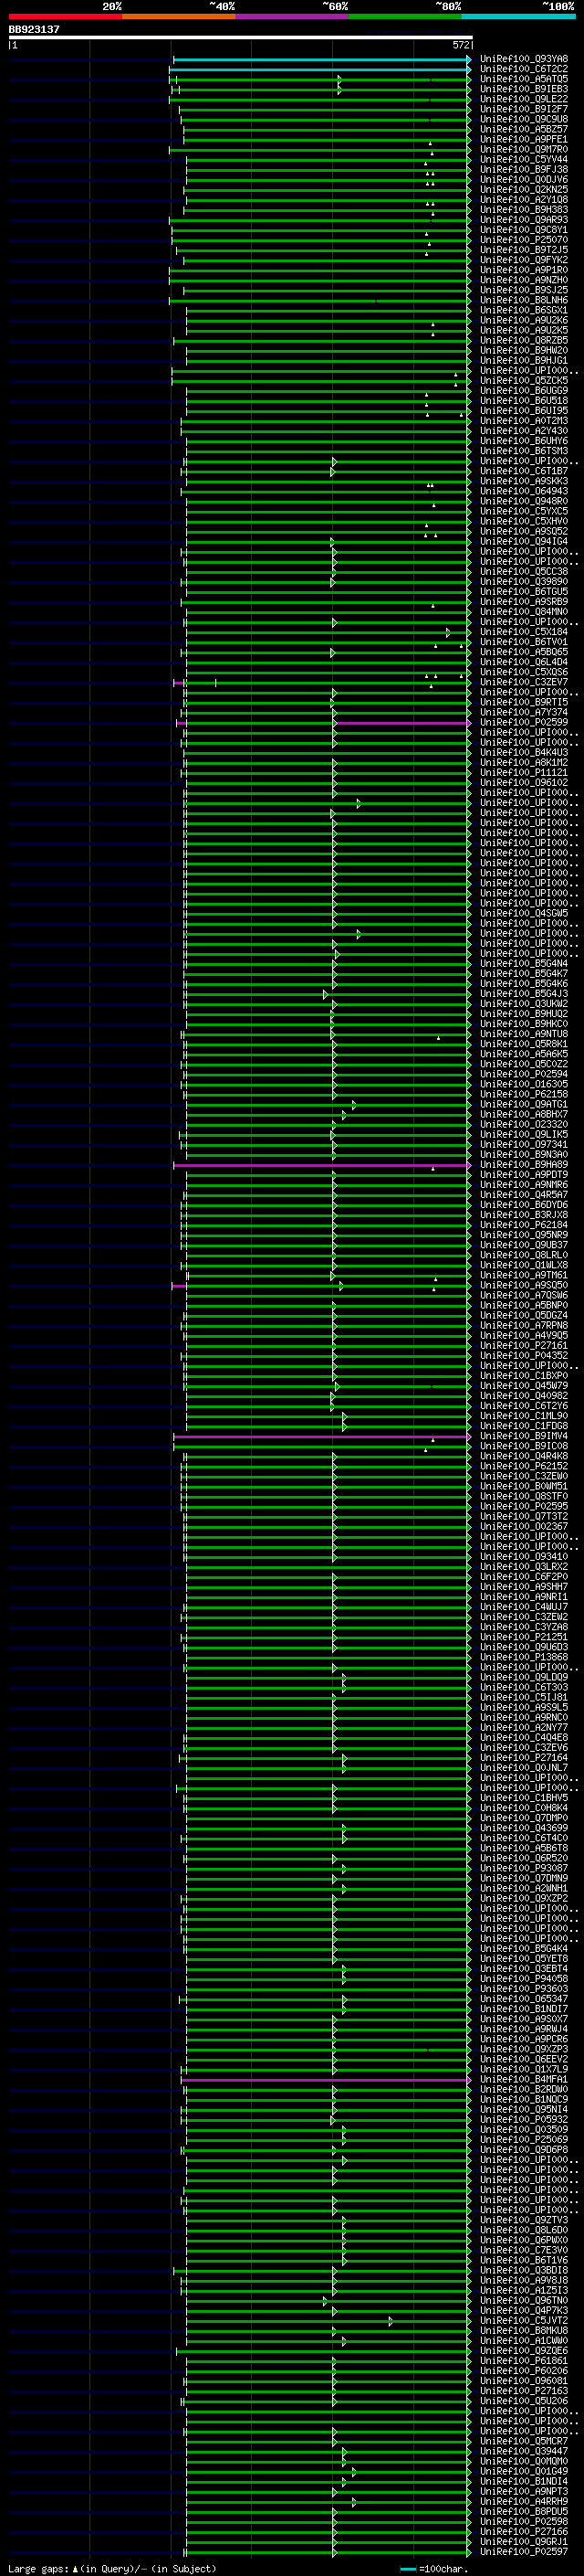Viewport: 584px width, 2576px height.
Task: Click the =100char. scale legend
Action: (x=434, y=2569)
